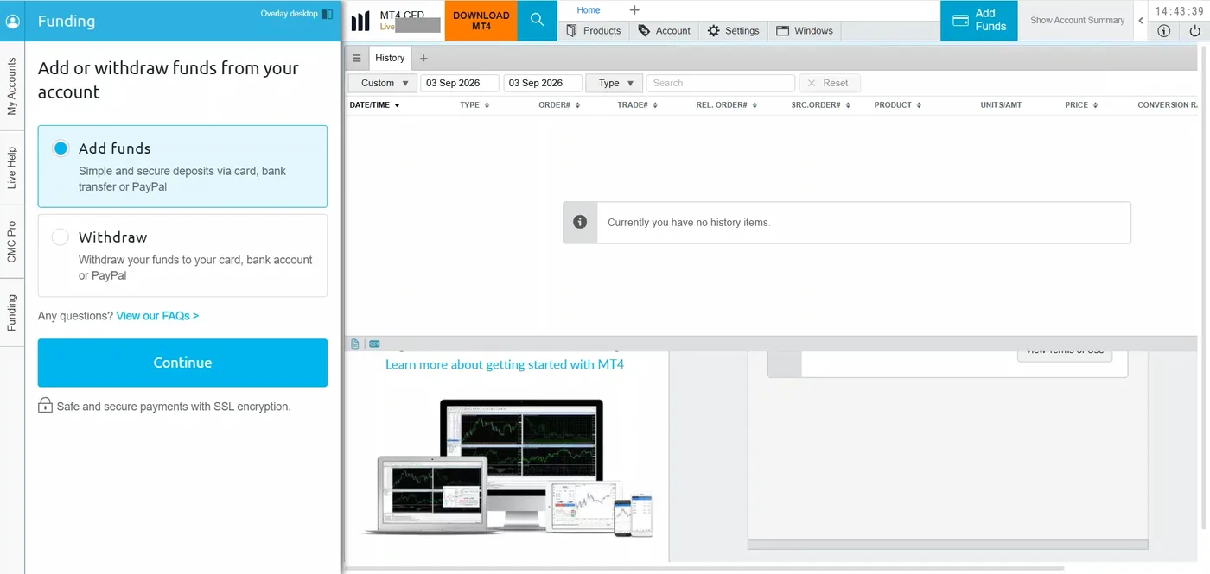Sort by ORDER# column header

[559, 105]
